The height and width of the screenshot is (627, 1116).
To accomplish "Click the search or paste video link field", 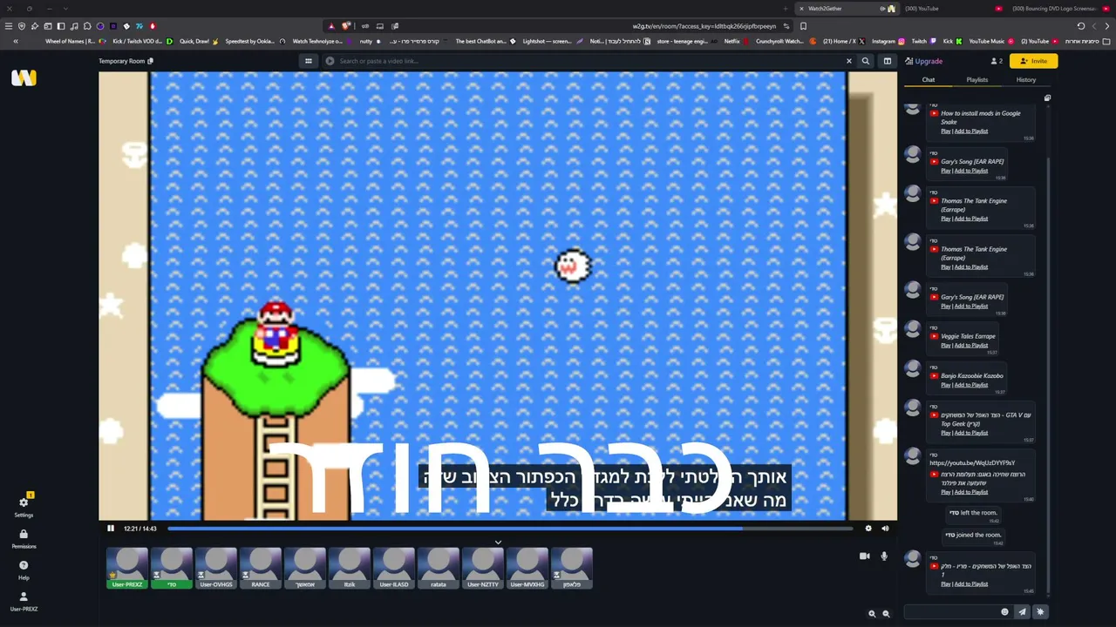I will click(589, 61).
